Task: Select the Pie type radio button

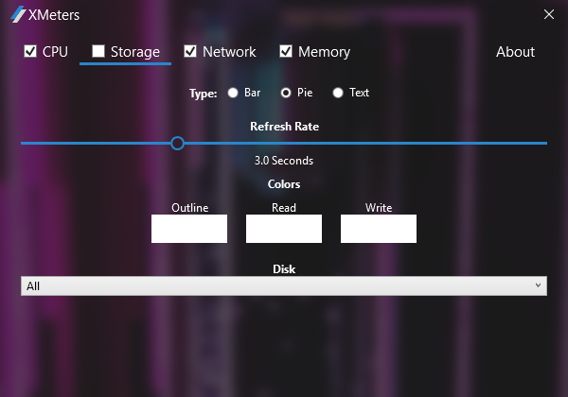Action: (x=286, y=93)
